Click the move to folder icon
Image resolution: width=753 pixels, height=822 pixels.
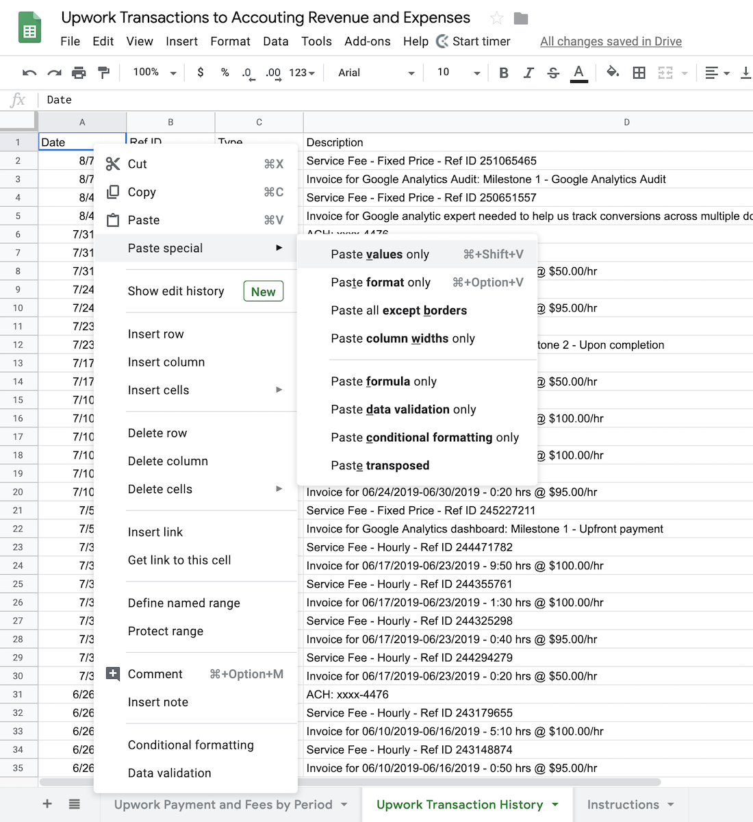click(521, 18)
